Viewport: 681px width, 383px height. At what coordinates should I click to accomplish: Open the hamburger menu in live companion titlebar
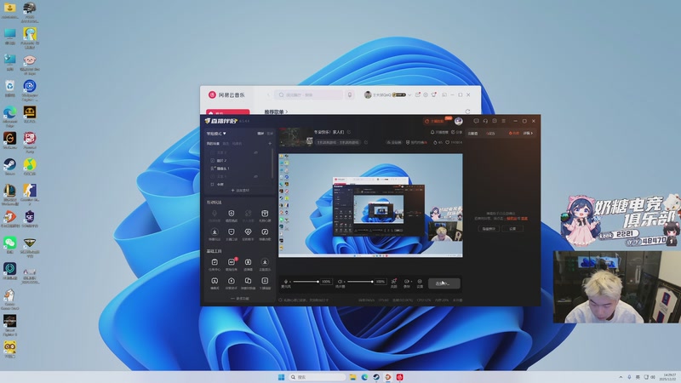503,121
